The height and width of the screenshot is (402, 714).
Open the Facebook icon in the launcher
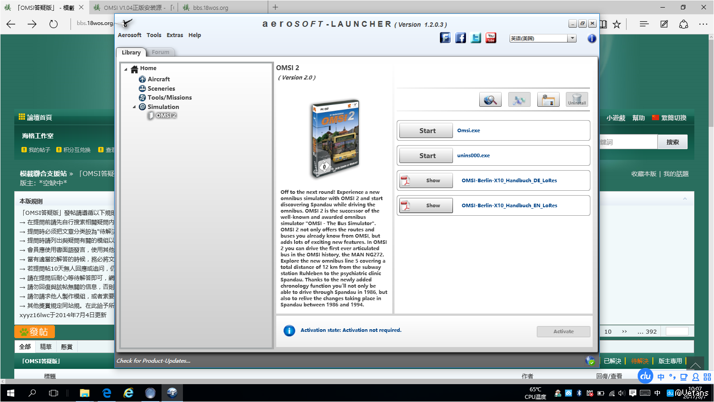coord(461,38)
